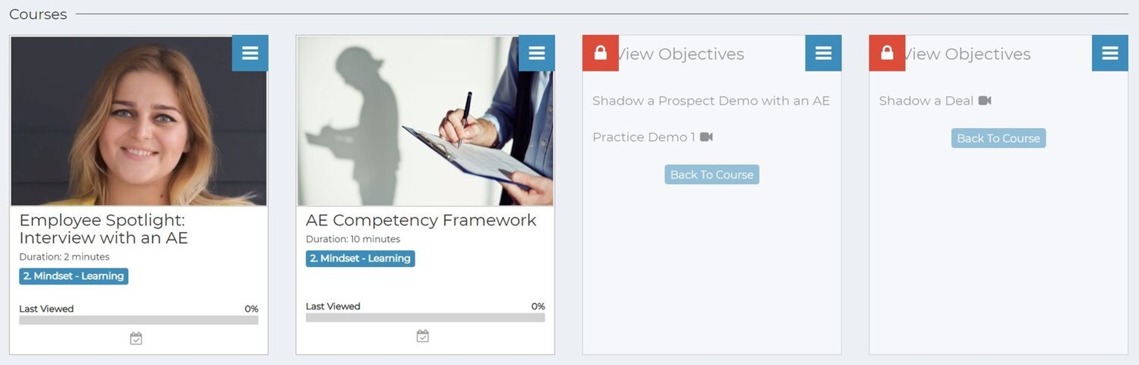This screenshot has width=1139, height=365.
Task: Click Mindset - Learning tag on Employee Spotlight
Action: coord(74,276)
